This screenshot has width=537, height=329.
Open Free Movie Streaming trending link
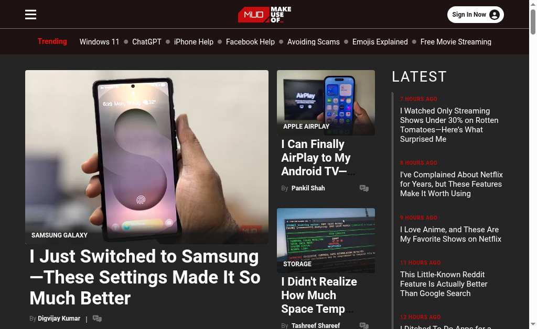pyautogui.click(x=456, y=42)
